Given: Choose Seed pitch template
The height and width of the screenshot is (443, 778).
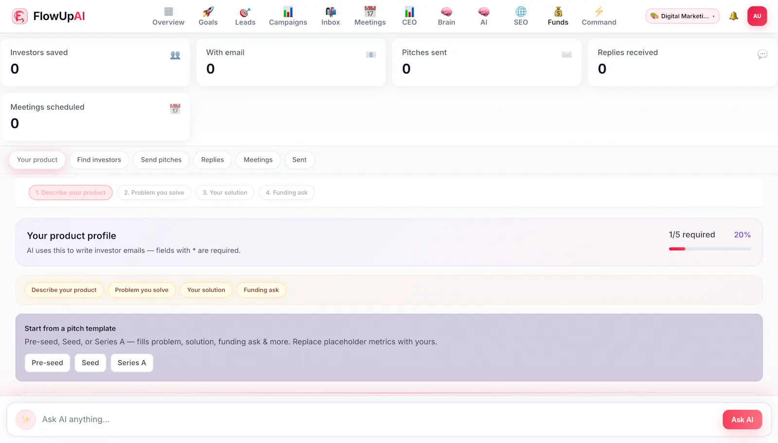Looking at the screenshot, I should pyautogui.click(x=90, y=363).
